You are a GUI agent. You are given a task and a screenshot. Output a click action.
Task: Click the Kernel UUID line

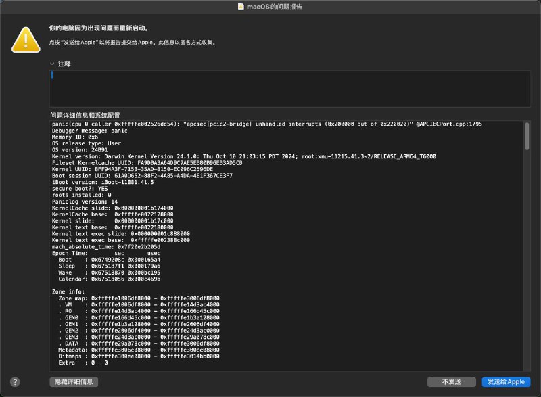pos(132,169)
